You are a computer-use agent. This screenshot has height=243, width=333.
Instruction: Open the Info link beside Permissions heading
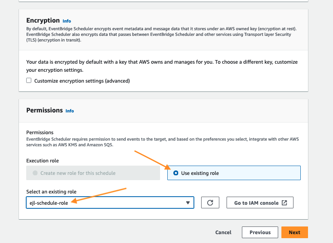70,111
